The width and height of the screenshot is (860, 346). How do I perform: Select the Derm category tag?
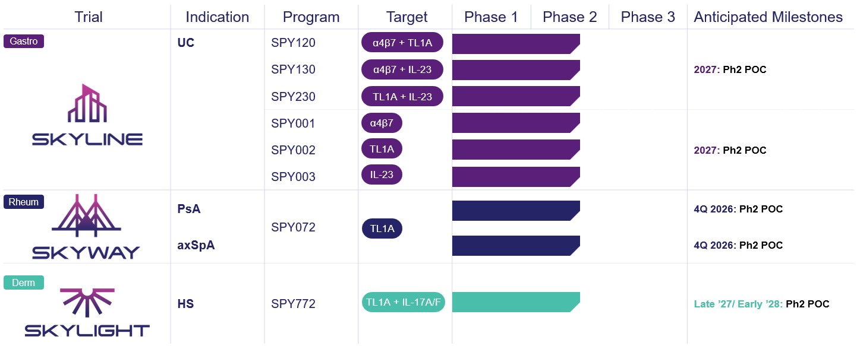point(24,282)
